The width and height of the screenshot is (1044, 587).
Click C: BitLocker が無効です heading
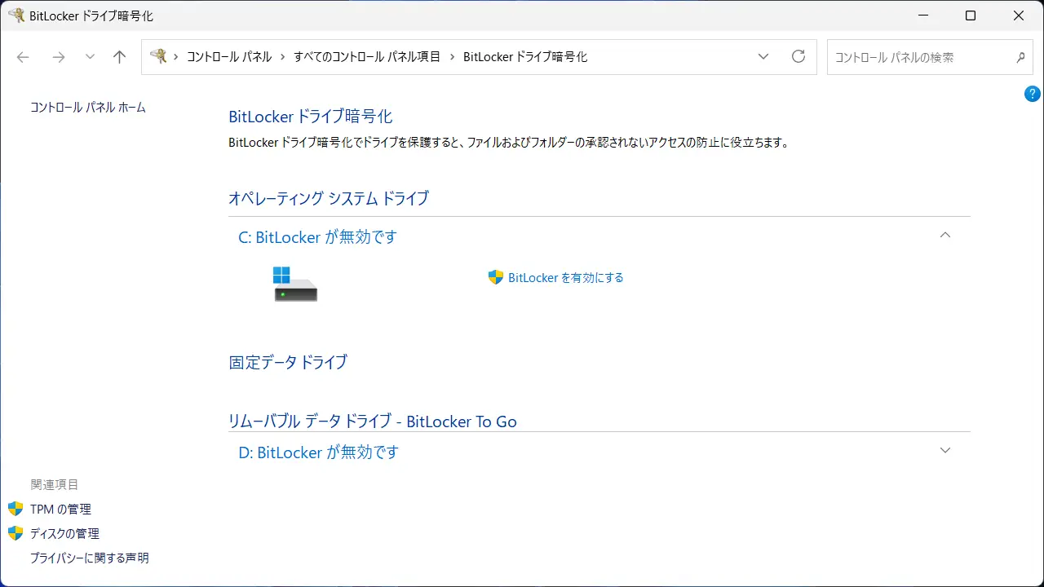(x=318, y=237)
